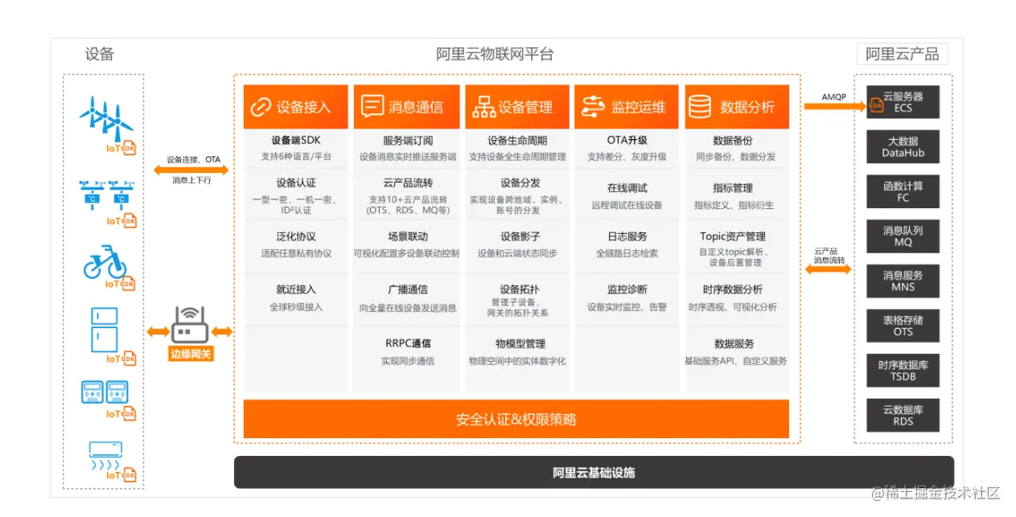Viewport: 1016px width, 517px height.
Task: Select the 数据备份 item
Action: [733, 140]
